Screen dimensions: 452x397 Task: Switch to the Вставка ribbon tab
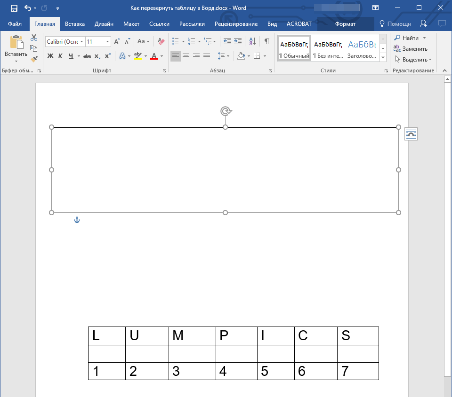pyautogui.click(x=75, y=24)
